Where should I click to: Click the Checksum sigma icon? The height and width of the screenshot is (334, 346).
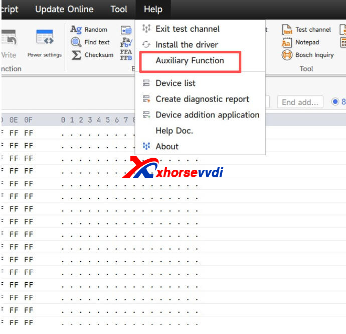76,55
